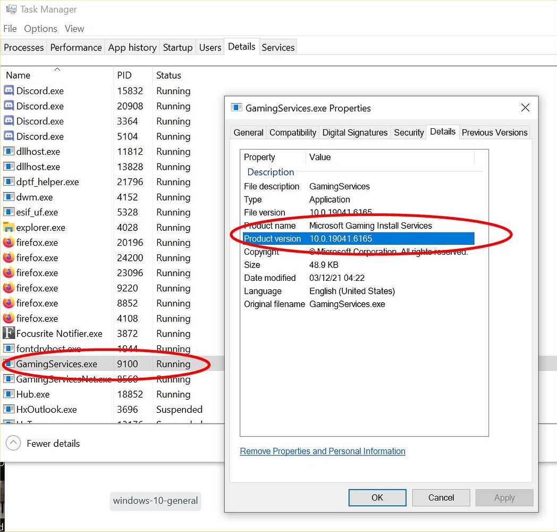Click the Task Manager title bar icon

coord(11,9)
